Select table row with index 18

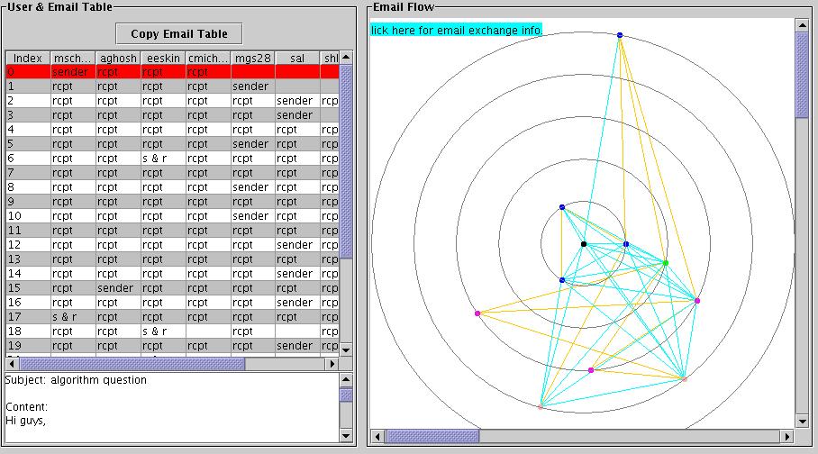[x=172, y=331]
